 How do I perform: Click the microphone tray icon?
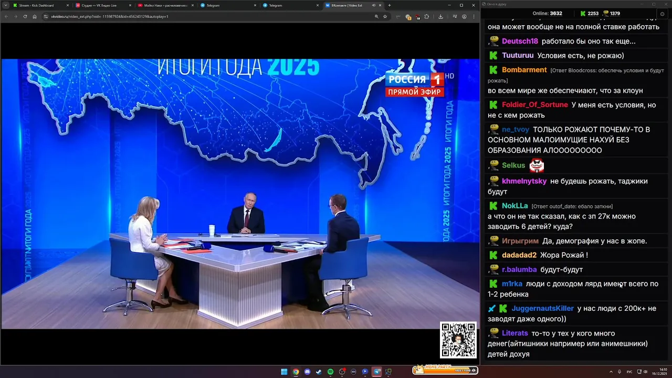[x=619, y=372]
